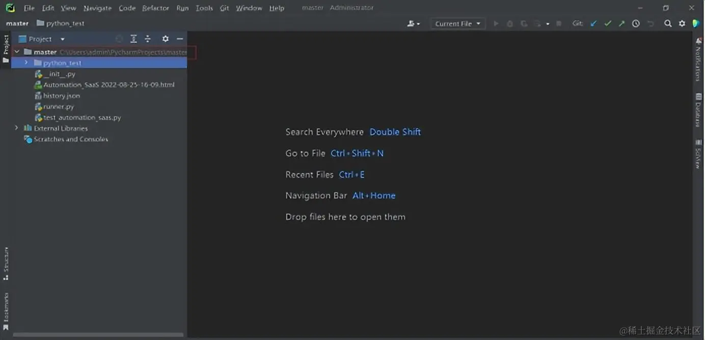Collapse the master root folder
The width and height of the screenshot is (705, 340).
pyautogui.click(x=16, y=52)
